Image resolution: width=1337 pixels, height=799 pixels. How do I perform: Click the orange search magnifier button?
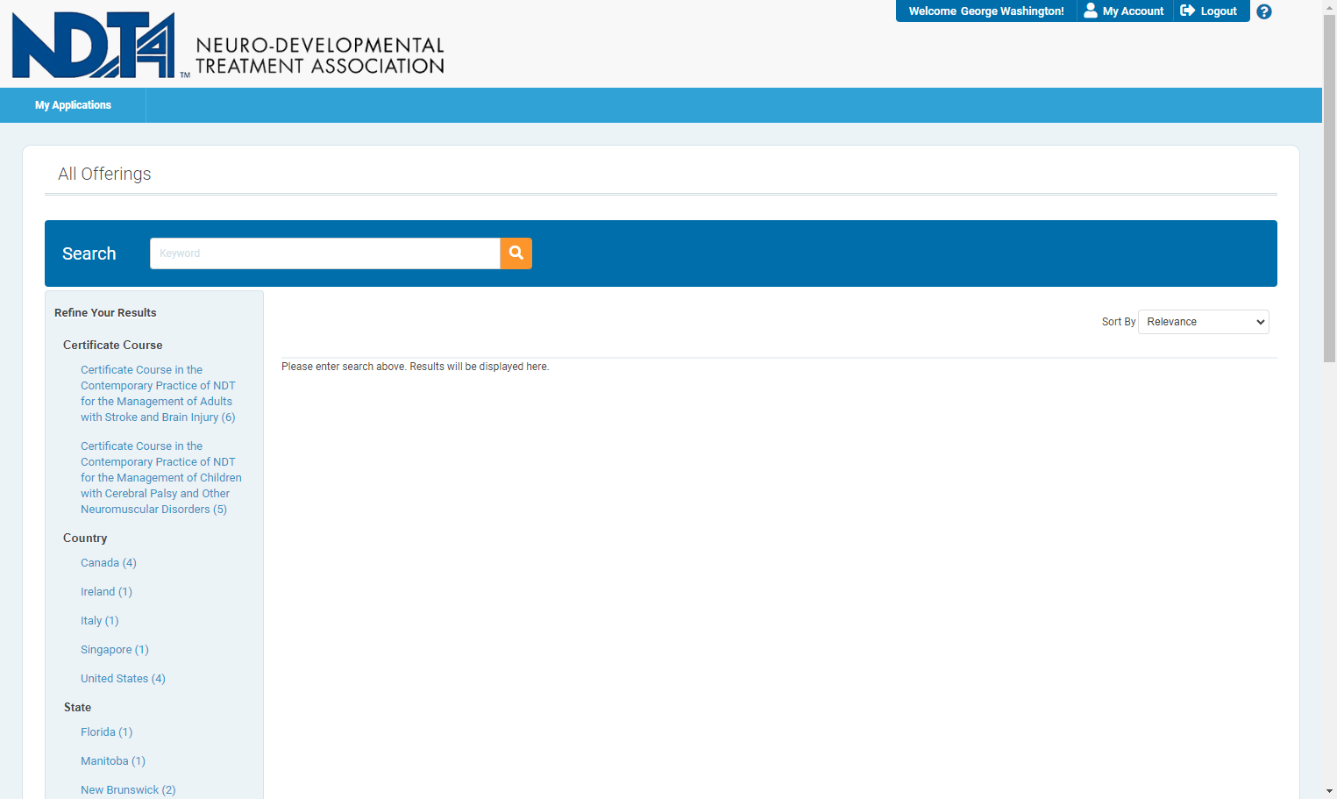tap(516, 253)
